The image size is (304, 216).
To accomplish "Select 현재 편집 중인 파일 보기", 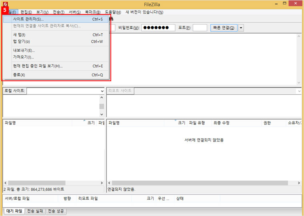I will coord(38,66).
